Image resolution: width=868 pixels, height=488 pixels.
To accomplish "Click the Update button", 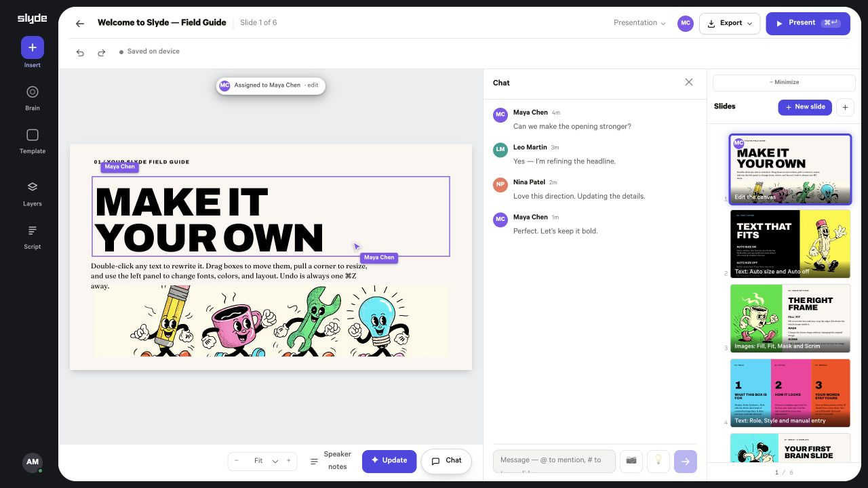I will click(389, 461).
